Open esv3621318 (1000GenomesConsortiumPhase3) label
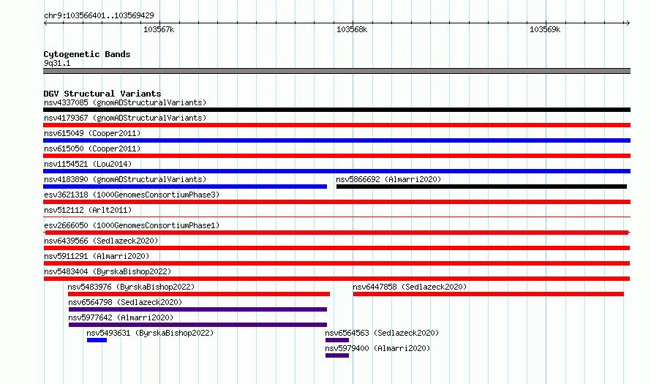 tap(132, 195)
